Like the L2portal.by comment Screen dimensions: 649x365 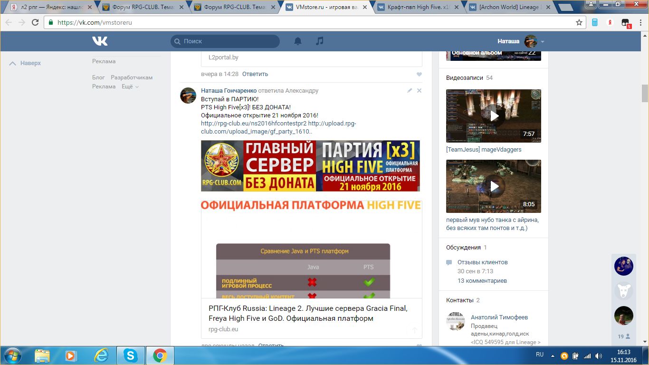coord(419,75)
